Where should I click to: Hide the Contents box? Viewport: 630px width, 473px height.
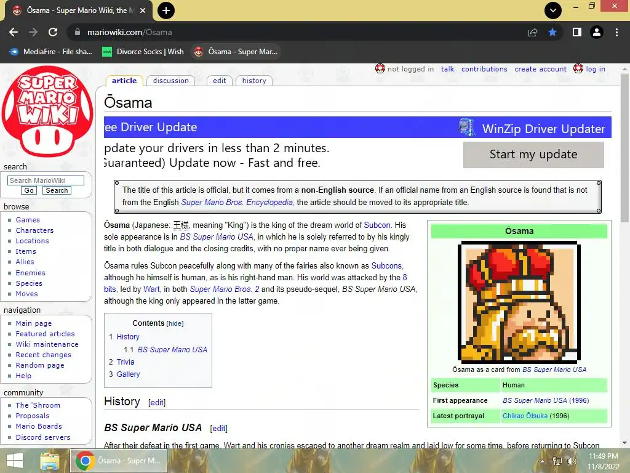coord(175,323)
